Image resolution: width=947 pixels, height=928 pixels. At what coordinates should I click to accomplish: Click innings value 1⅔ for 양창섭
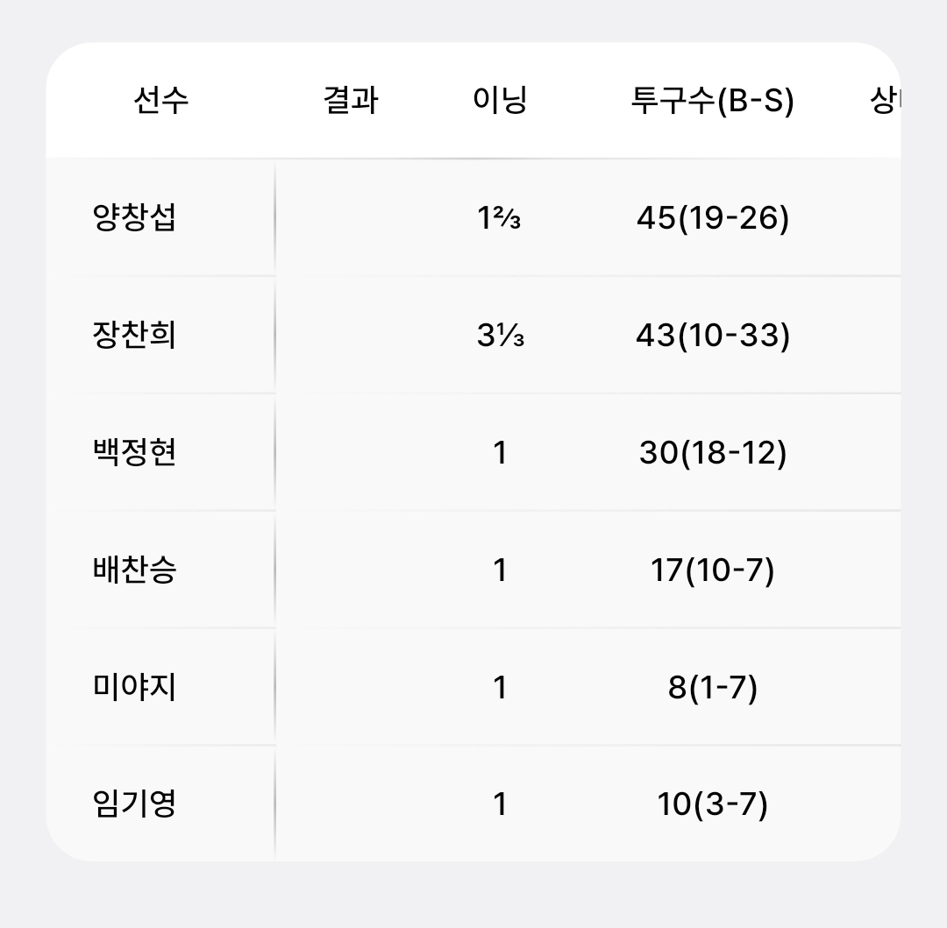[x=500, y=217]
